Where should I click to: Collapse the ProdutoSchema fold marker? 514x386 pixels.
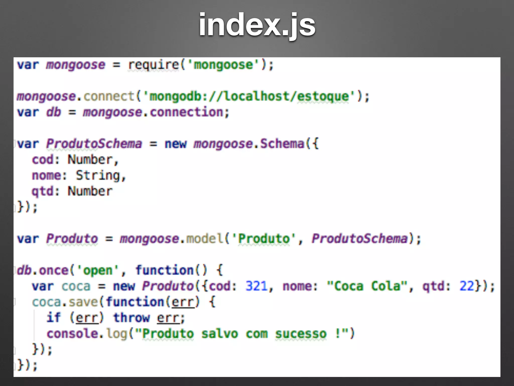coord(15,143)
